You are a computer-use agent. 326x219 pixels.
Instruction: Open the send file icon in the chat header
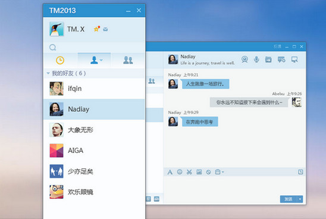[x=268, y=60]
